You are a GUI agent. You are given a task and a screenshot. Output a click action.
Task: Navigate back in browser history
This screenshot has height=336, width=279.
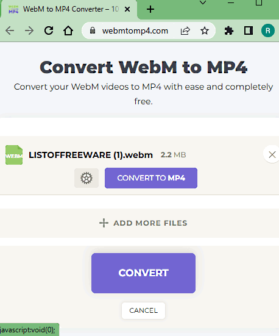point(10,30)
